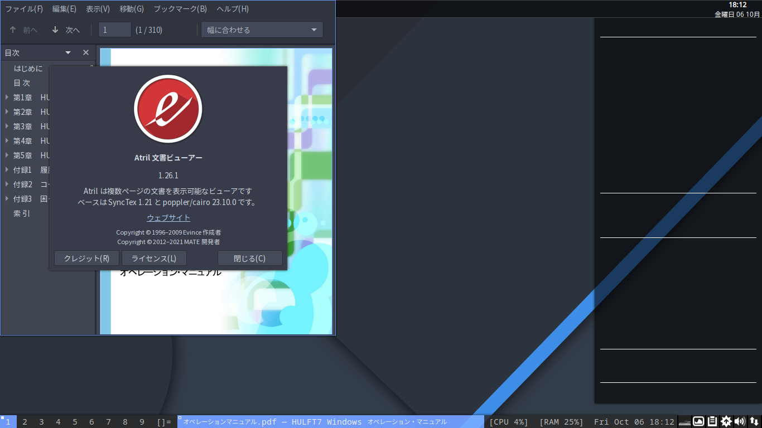Screen dimensions: 762x428
Task: Click the clipboard tray icon
Action: click(x=712, y=422)
